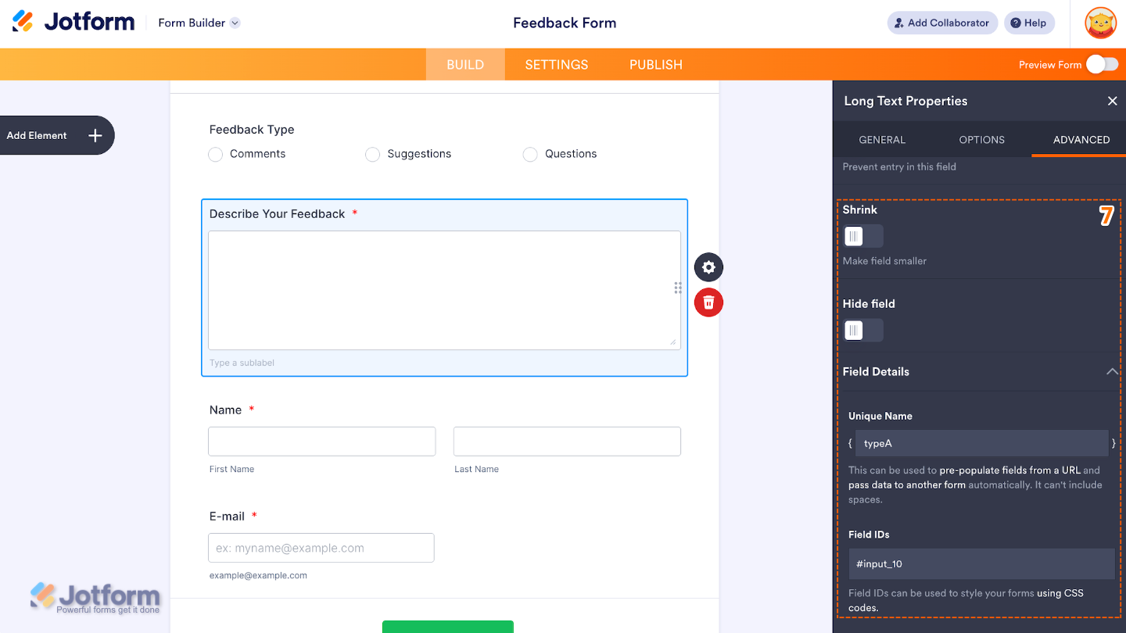Click the Feedback Form title
1126x633 pixels.
click(565, 23)
